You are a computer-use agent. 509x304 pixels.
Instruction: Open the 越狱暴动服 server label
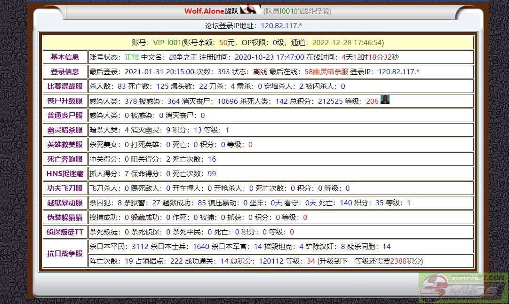[65, 203]
